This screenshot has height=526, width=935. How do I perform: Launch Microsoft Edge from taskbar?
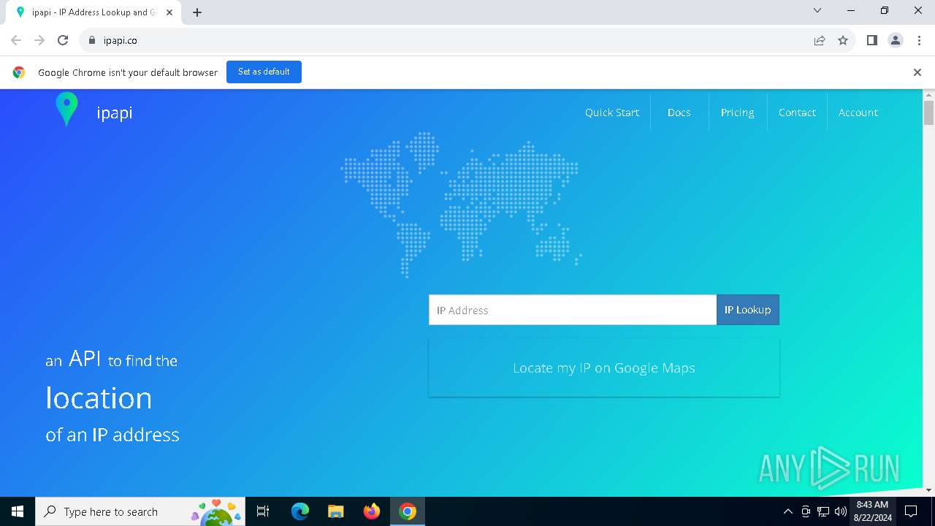[300, 511]
